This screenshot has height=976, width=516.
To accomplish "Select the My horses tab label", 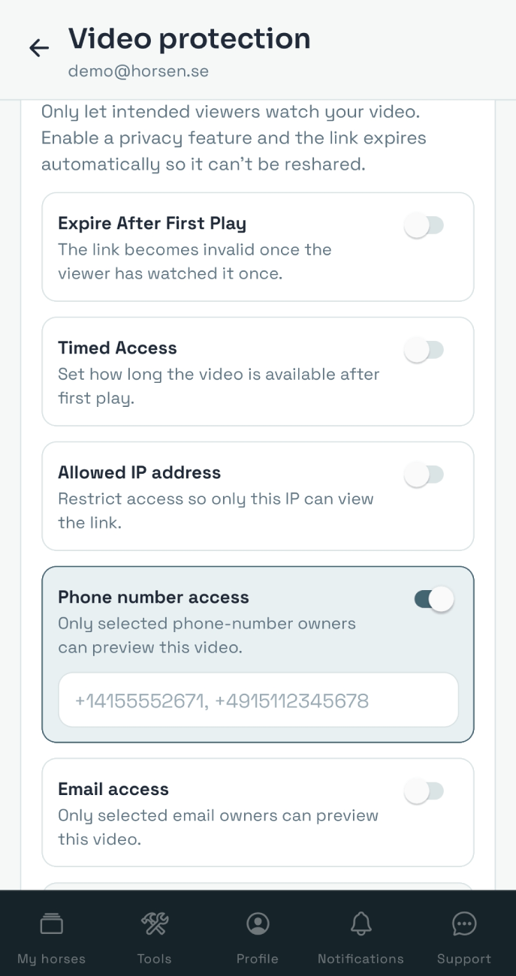I will point(51,959).
